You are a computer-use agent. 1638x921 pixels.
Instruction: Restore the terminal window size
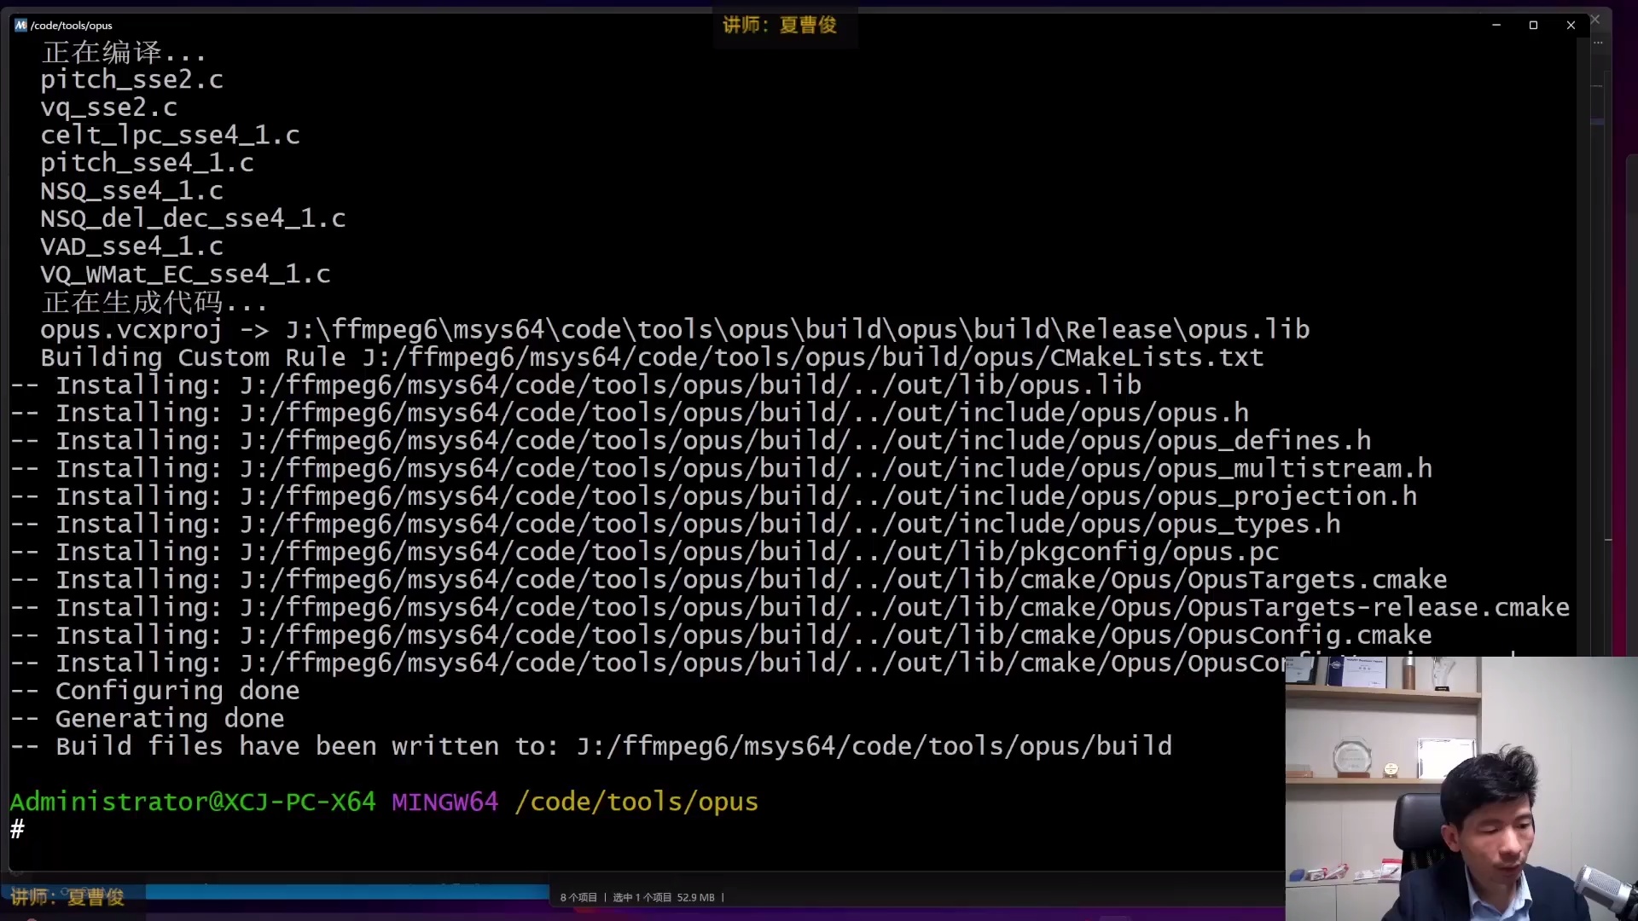(x=1533, y=25)
